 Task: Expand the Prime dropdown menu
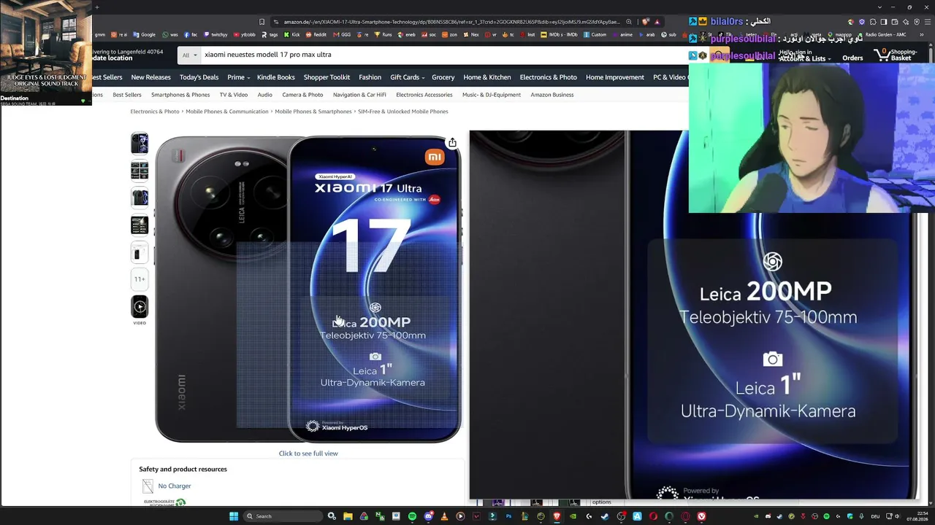point(238,77)
